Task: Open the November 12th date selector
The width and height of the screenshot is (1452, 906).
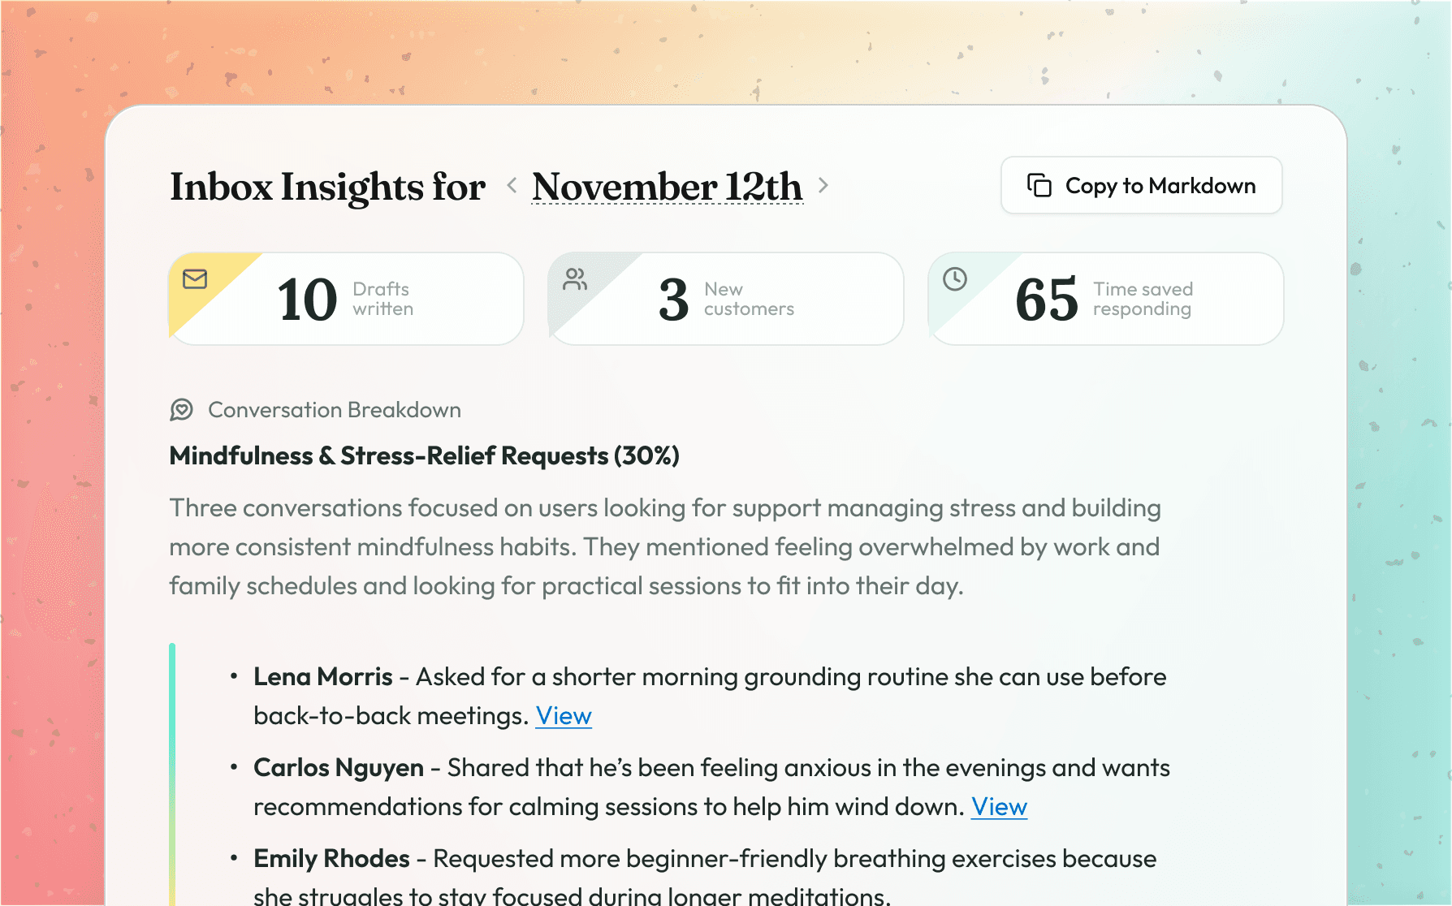Action: 668,186
